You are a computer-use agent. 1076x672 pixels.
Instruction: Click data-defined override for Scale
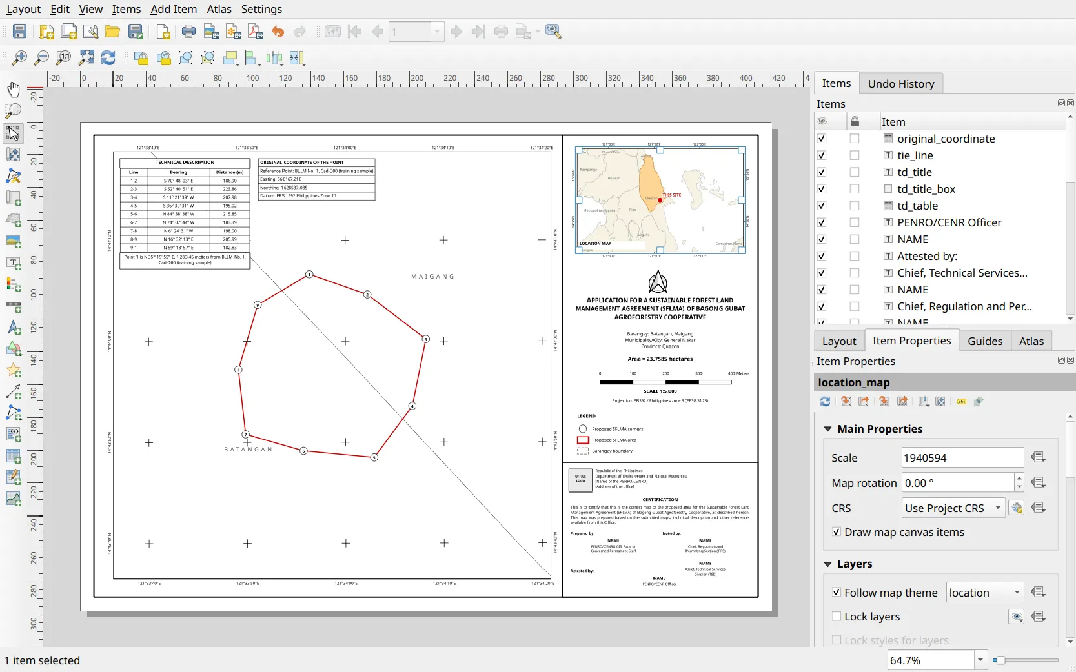point(1039,457)
